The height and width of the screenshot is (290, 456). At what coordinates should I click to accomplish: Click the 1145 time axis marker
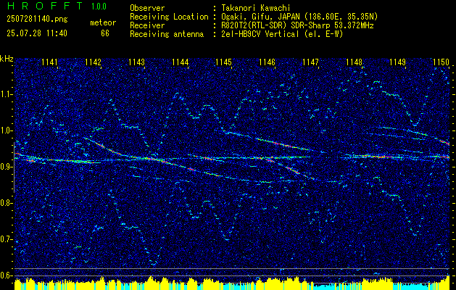223,62
